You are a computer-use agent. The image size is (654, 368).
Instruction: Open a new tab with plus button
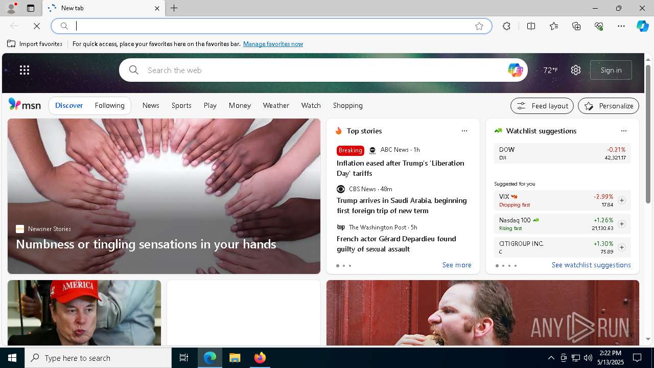[x=174, y=8]
